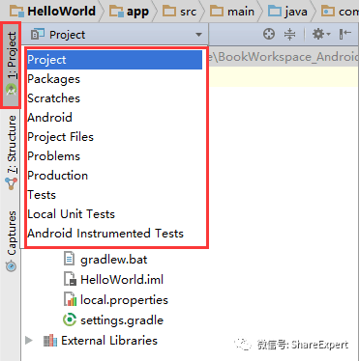Click the collapse all icon in toolbar
The image size is (359, 361).
289,34
